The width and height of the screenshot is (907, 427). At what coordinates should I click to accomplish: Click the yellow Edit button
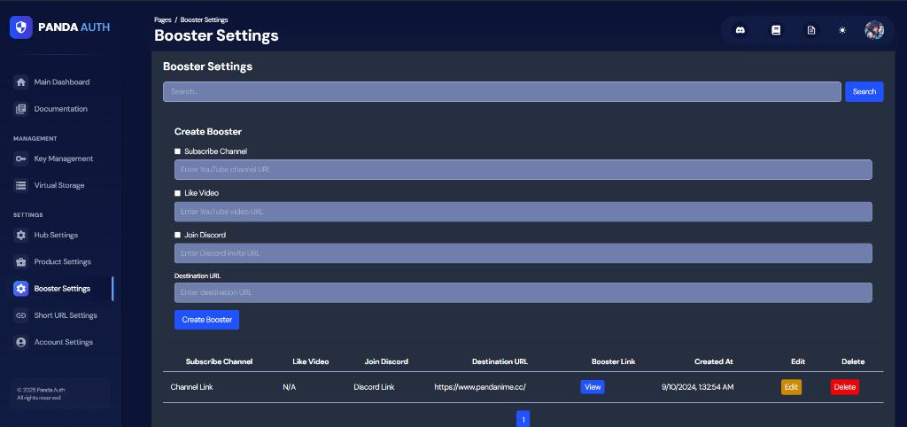pos(791,387)
